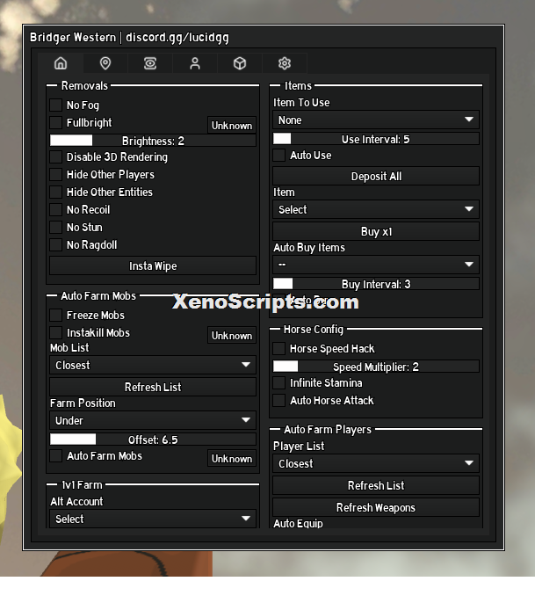
Task: Click the 1v1 Farm section header
Action: pos(82,484)
